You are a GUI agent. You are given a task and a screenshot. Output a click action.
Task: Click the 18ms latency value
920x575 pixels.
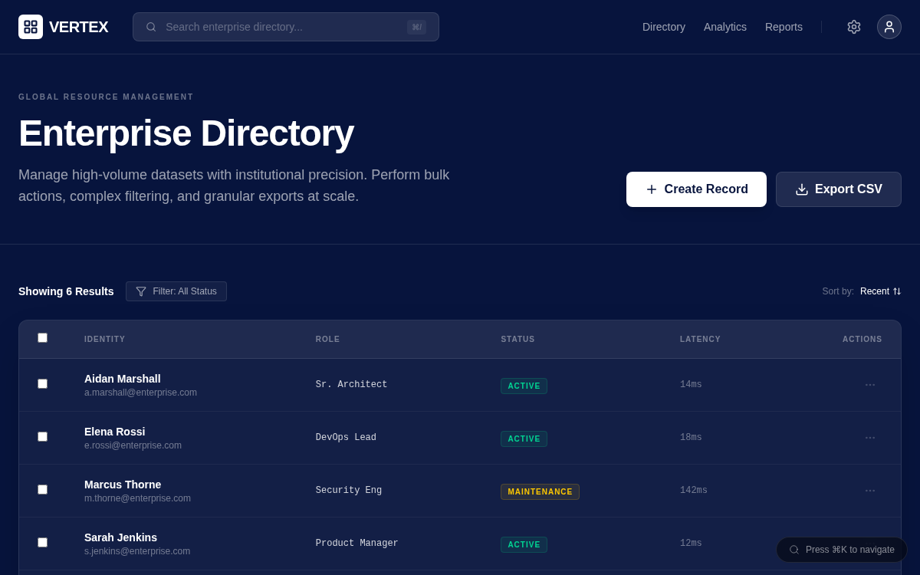(x=691, y=438)
